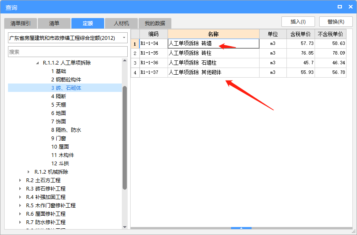Expand the R.7 防水修补工程 node
The height and width of the screenshot is (235, 357).
coord(20,222)
